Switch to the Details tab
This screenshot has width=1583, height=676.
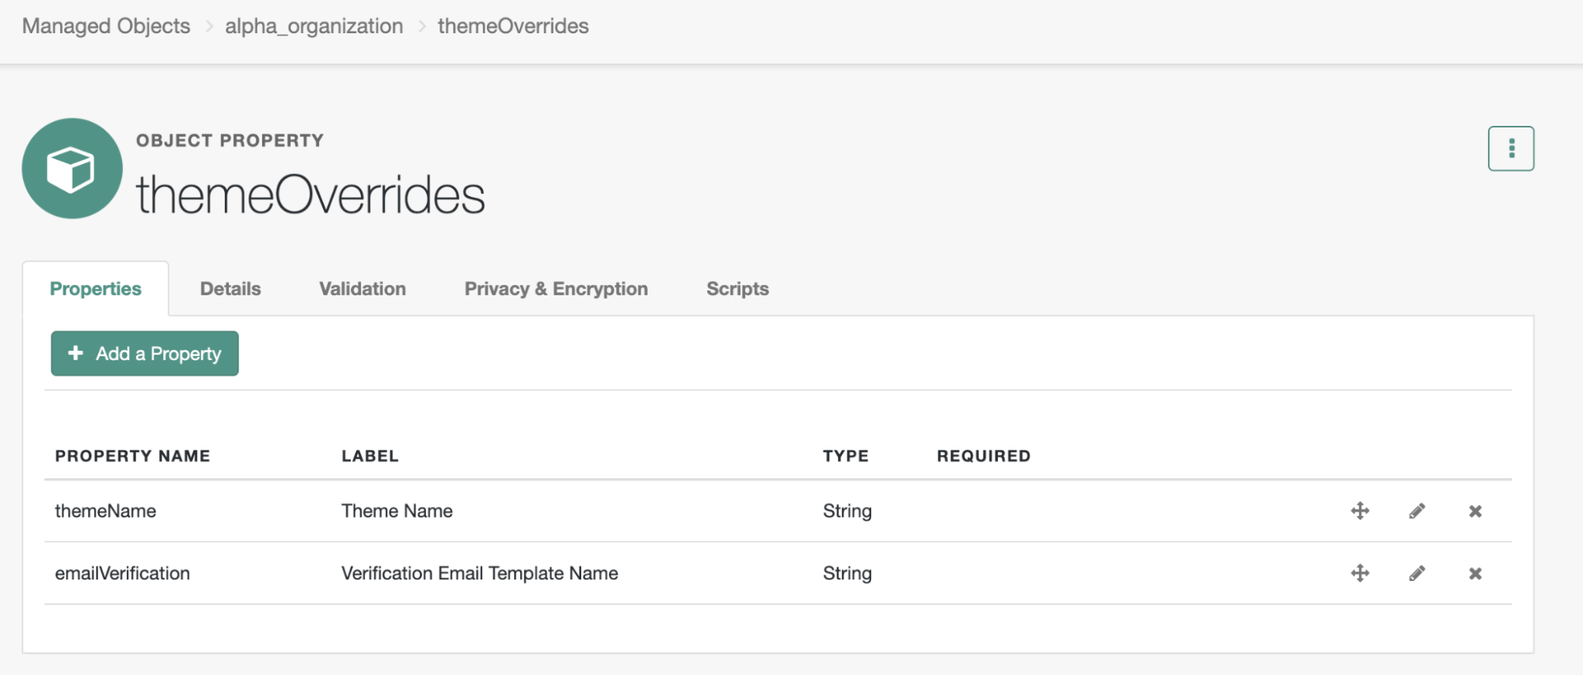coord(230,289)
